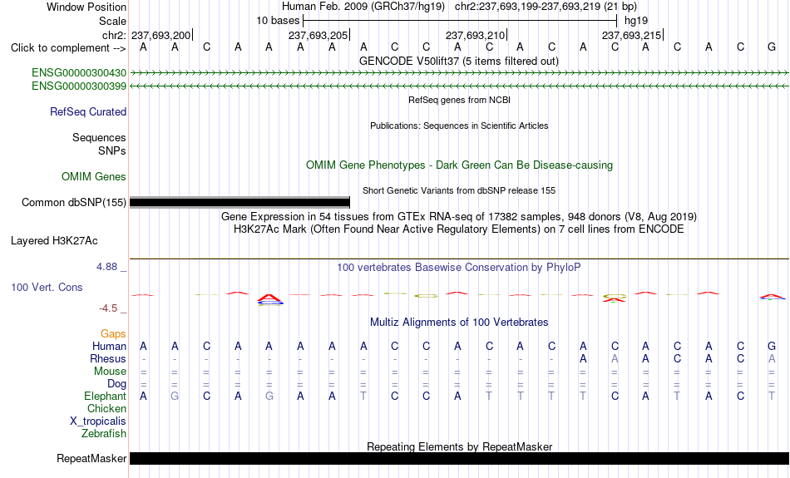Click the '100 Vert. Cons' track label

click(x=47, y=287)
